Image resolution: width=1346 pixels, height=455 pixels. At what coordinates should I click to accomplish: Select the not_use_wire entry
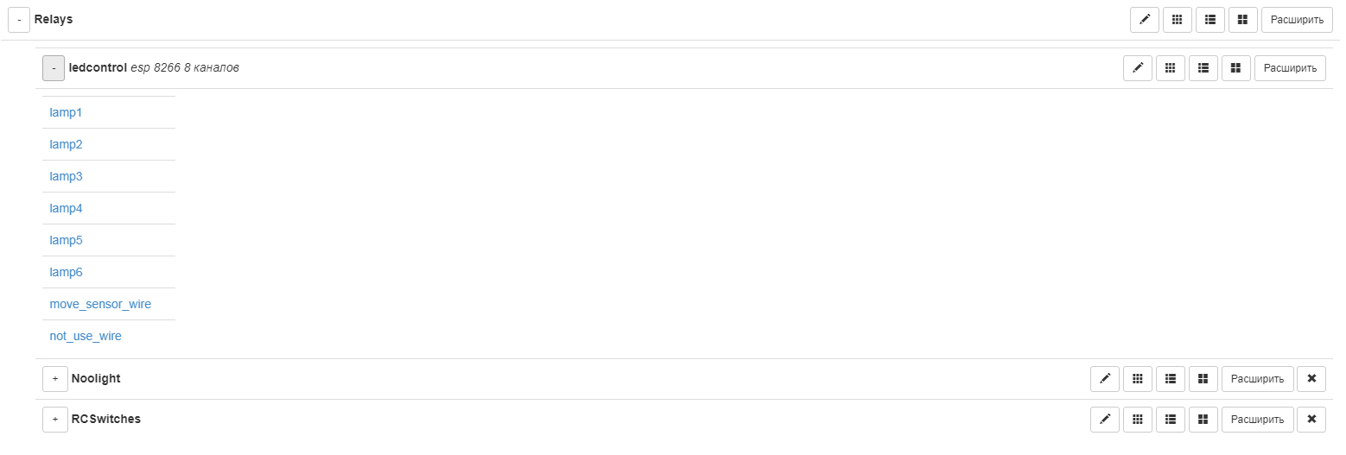[86, 336]
